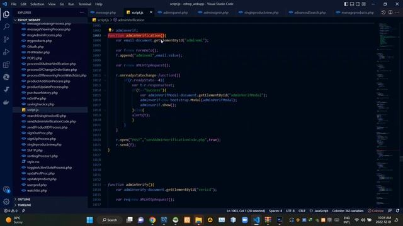Open style.css in the explorer
403x226 pixels.
coord(33,162)
